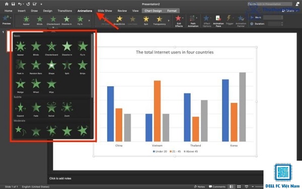Screen dimensions: 302x189
Task: Click the Animation Painter tool
Action: (241, 21)
